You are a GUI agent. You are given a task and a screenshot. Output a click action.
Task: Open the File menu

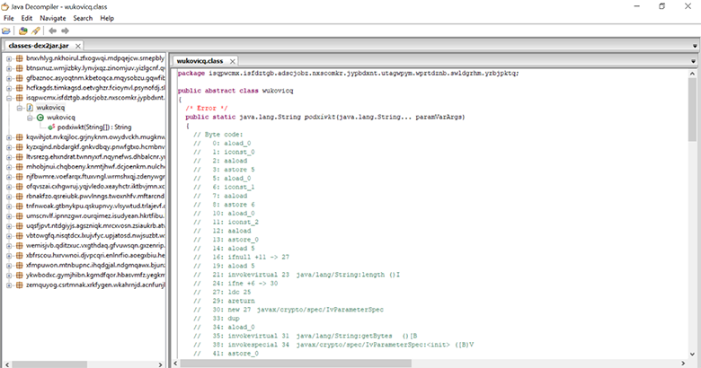[x=9, y=18]
